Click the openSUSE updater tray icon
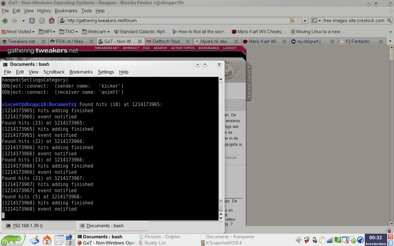The width and height of the screenshot is (394, 246). [x=337, y=240]
